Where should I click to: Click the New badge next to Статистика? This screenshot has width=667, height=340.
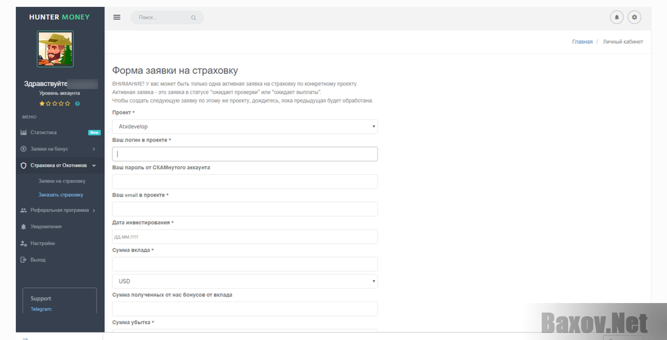point(94,133)
